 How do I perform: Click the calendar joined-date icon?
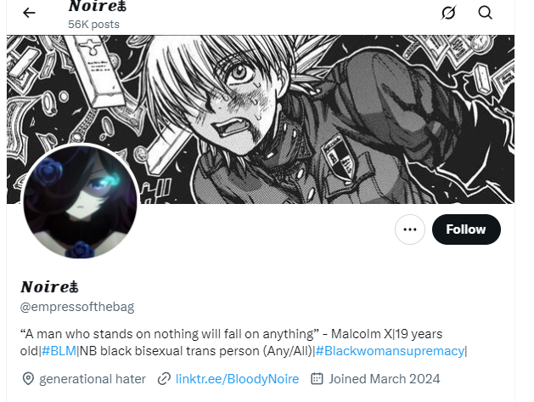317,379
